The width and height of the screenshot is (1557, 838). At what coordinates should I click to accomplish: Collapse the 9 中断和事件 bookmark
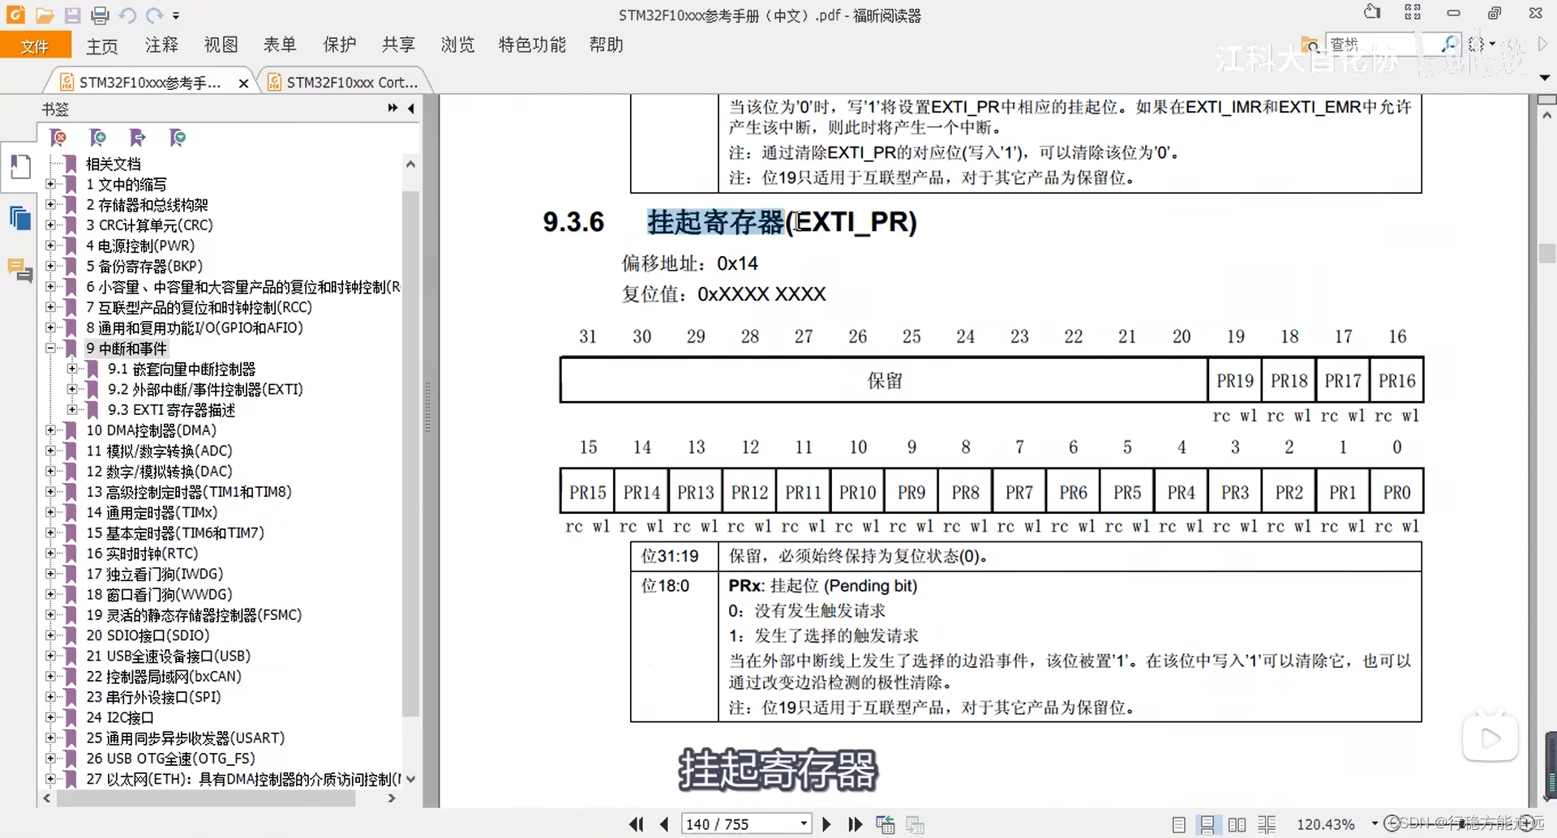tap(50, 348)
